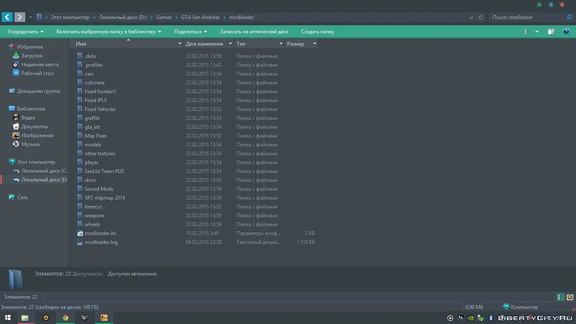The image size is (576, 324).
Task: Navigate to GTA San Andreas breadcrumb
Action: 200,17
